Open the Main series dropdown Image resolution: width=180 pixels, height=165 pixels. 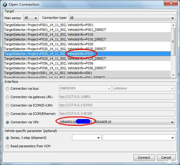pyautogui.click(x=31, y=18)
